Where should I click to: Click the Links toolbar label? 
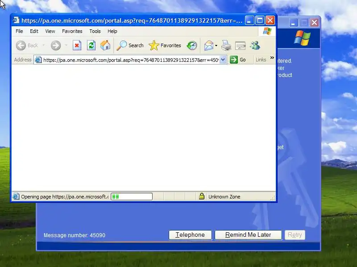tap(261, 60)
